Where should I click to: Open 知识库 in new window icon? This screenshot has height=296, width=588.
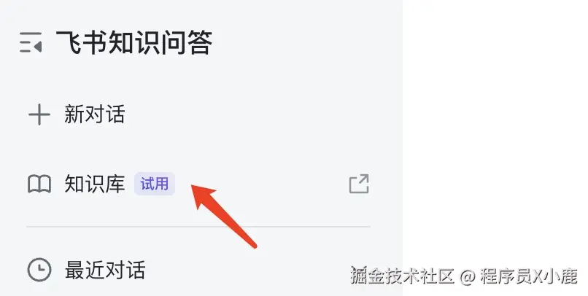click(x=359, y=184)
